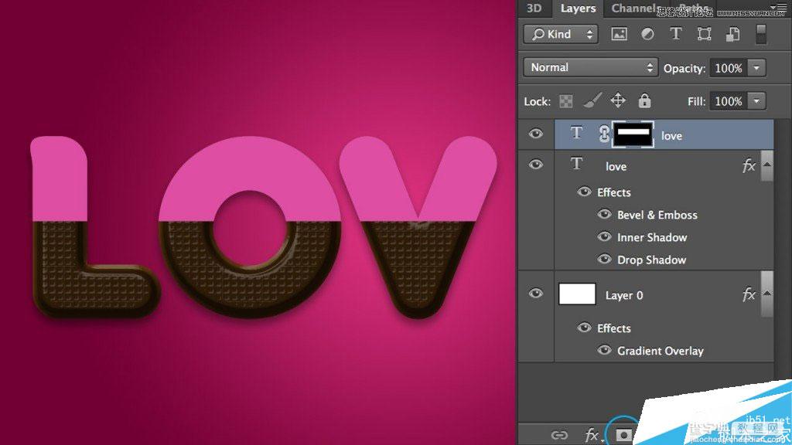Filter by type layers icon
This screenshot has width=792, height=445.
click(x=675, y=34)
